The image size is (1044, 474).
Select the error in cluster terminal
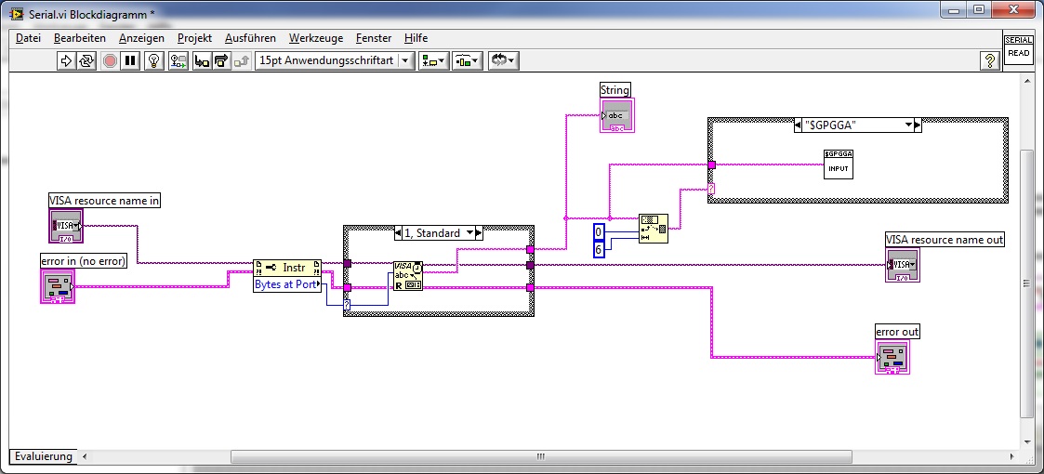pyautogui.click(x=58, y=286)
